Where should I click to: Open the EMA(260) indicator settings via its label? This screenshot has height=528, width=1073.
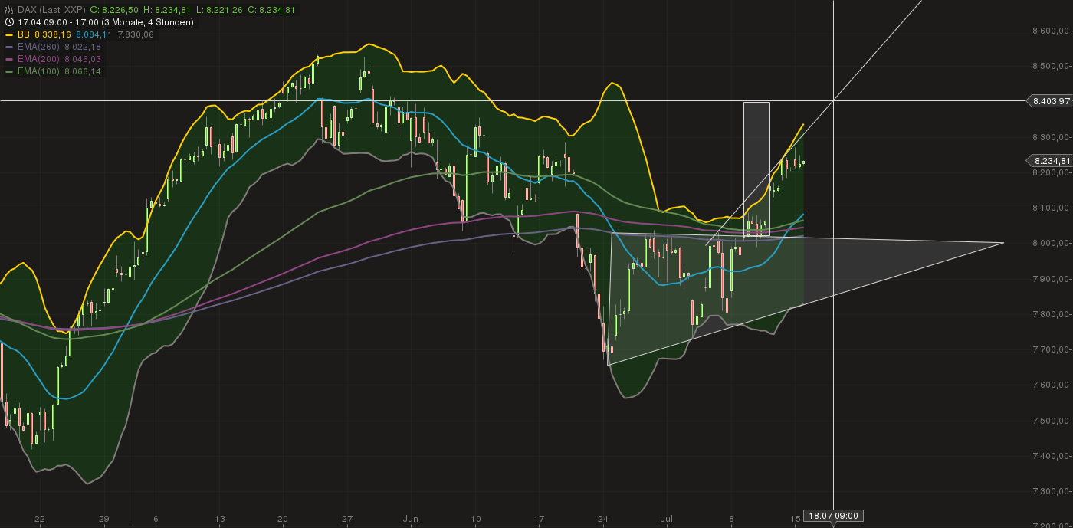click(x=40, y=47)
